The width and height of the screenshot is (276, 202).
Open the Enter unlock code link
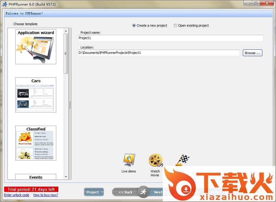click(x=17, y=195)
